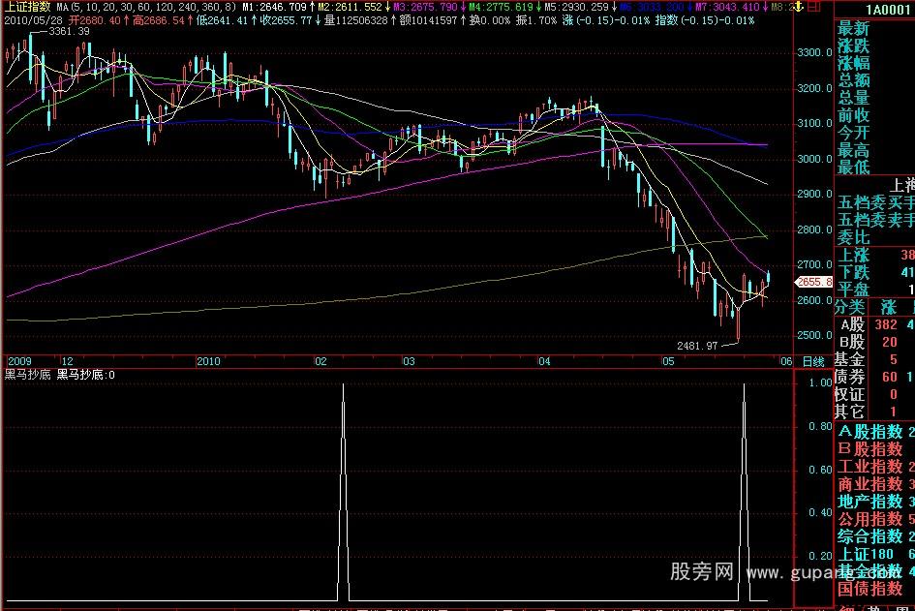
Task: Select A股指数 in index list
Action: click(x=869, y=432)
